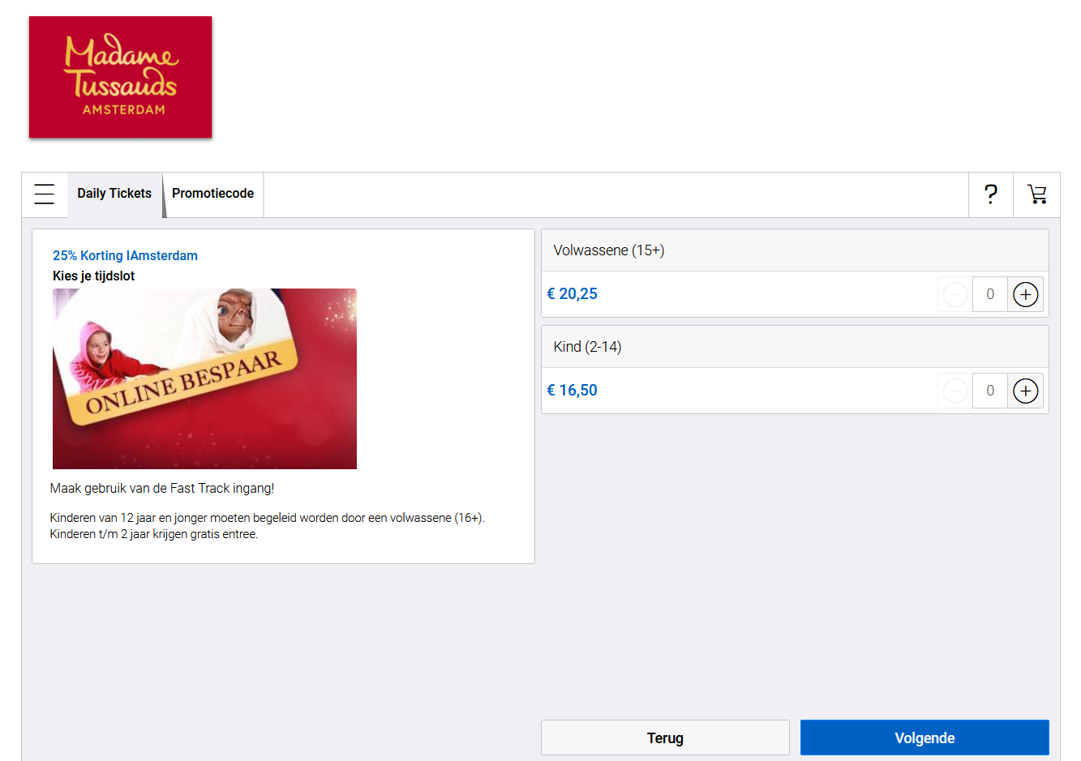Screen dimensions: 1081x761
Task: Open the hamburger navigation menu
Action: [x=44, y=194]
